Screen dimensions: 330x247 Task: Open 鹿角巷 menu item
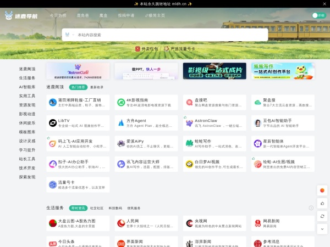(82, 15)
